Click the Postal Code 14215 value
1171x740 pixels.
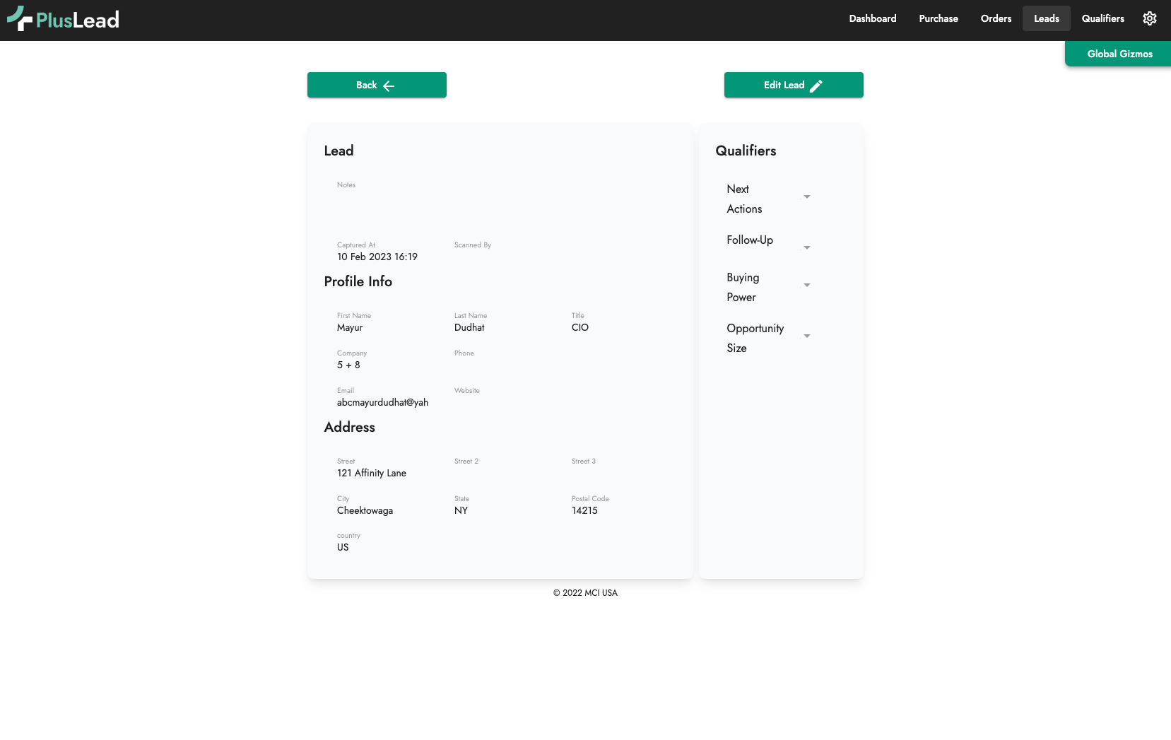pos(584,511)
